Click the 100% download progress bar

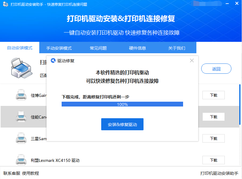pos(122,104)
